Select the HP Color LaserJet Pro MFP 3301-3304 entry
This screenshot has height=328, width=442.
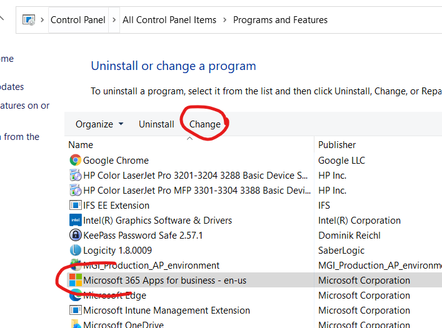click(x=195, y=191)
